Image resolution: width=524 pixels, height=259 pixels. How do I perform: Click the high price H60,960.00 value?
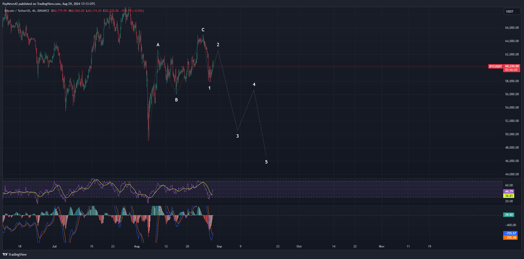(77, 11)
